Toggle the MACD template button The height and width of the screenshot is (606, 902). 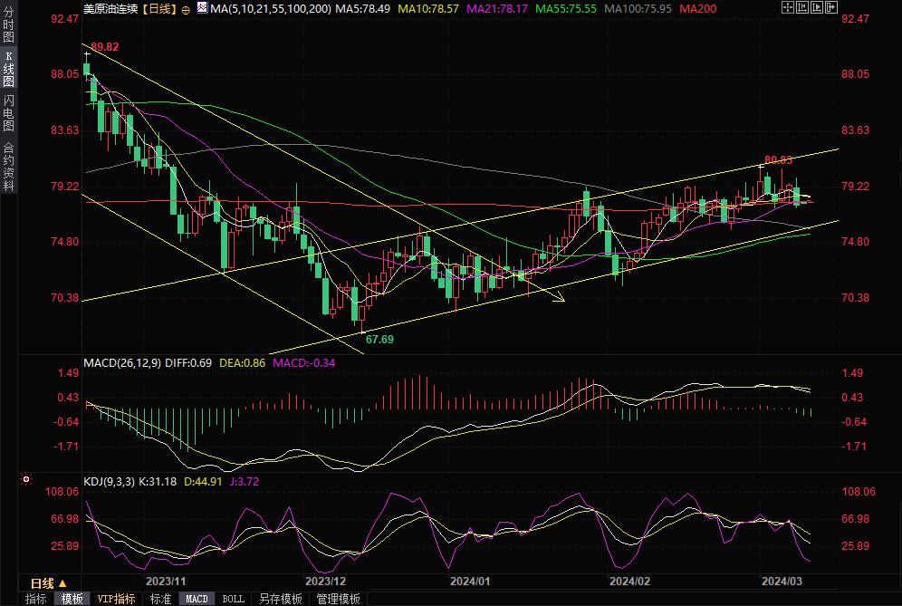click(x=197, y=599)
